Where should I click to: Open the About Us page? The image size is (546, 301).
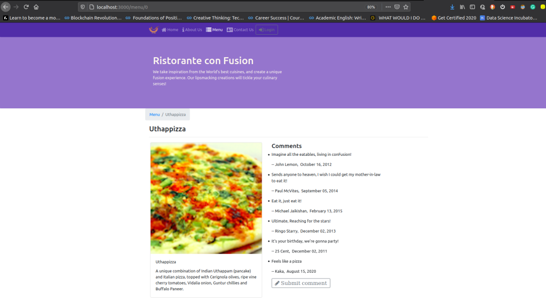[x=192, y=30]
